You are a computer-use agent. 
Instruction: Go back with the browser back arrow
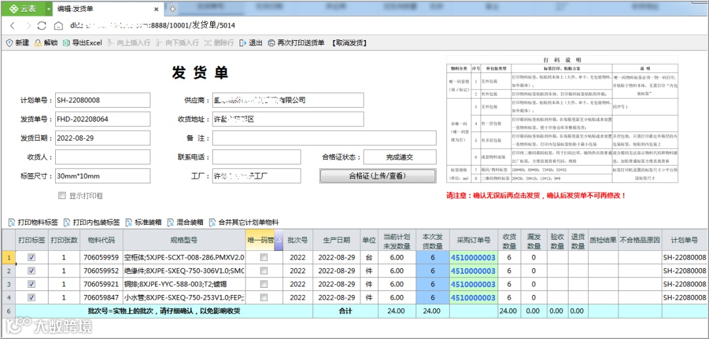tap(12, 26)
